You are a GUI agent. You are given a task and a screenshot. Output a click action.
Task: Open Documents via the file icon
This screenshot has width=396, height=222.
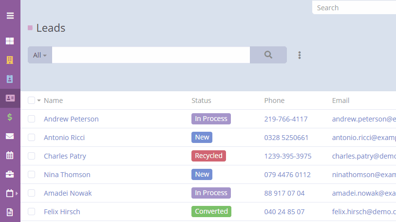pyautogui.click(x=10, y=212)
